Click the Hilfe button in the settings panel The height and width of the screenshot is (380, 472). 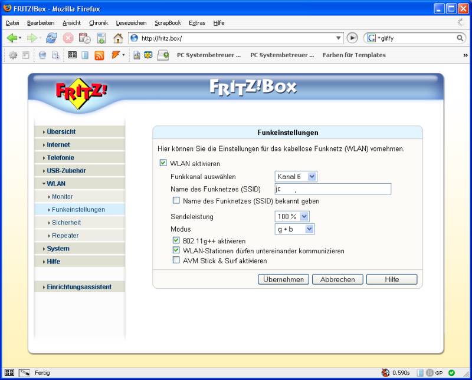392,279
